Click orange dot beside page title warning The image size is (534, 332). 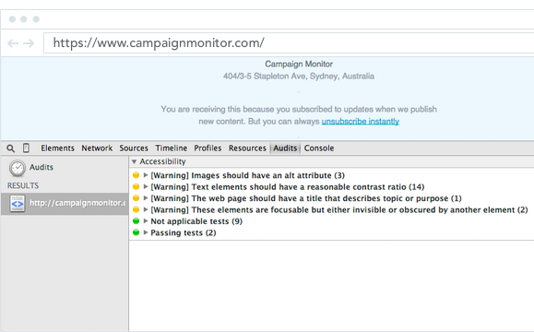(x=136, y=198)
